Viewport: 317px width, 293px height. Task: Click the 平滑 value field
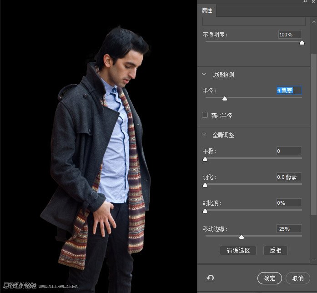289,151
